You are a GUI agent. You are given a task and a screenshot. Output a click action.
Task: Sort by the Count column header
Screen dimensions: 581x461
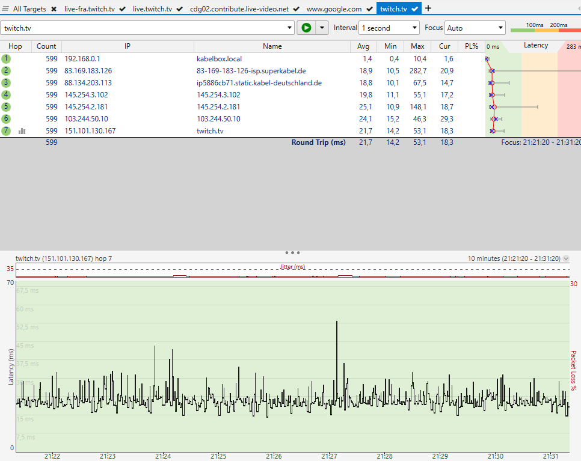46,46
